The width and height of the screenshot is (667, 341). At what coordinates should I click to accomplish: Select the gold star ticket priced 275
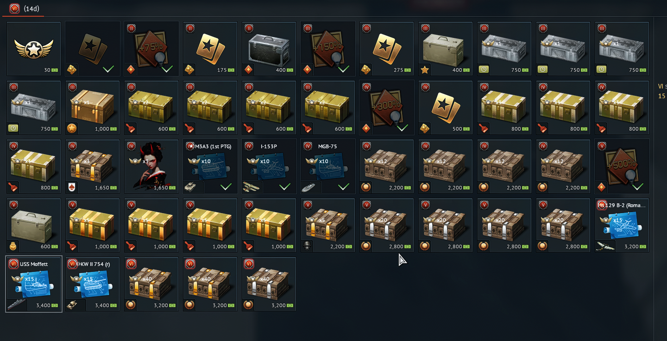click(x=387, y=48)
